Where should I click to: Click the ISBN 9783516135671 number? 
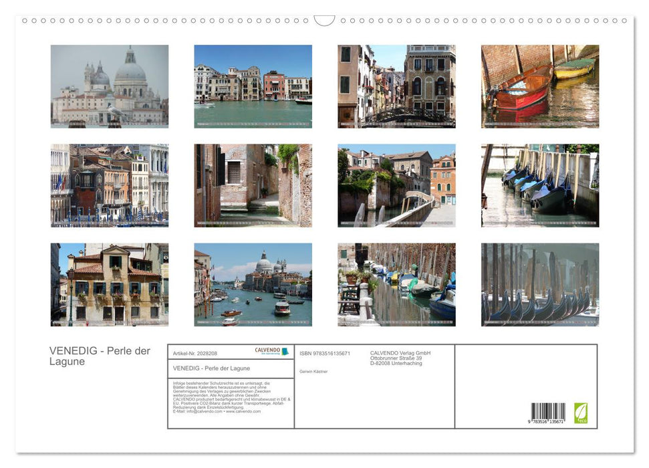[326, 353]
